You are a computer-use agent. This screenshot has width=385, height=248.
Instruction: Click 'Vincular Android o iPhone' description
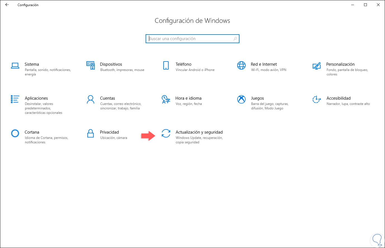click(195, 70)
